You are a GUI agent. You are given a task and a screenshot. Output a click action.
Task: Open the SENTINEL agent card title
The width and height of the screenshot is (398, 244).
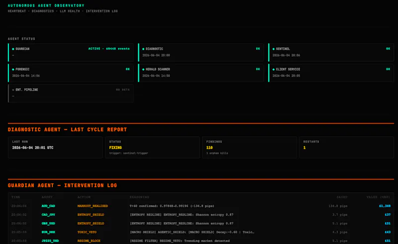pos(283,49)
